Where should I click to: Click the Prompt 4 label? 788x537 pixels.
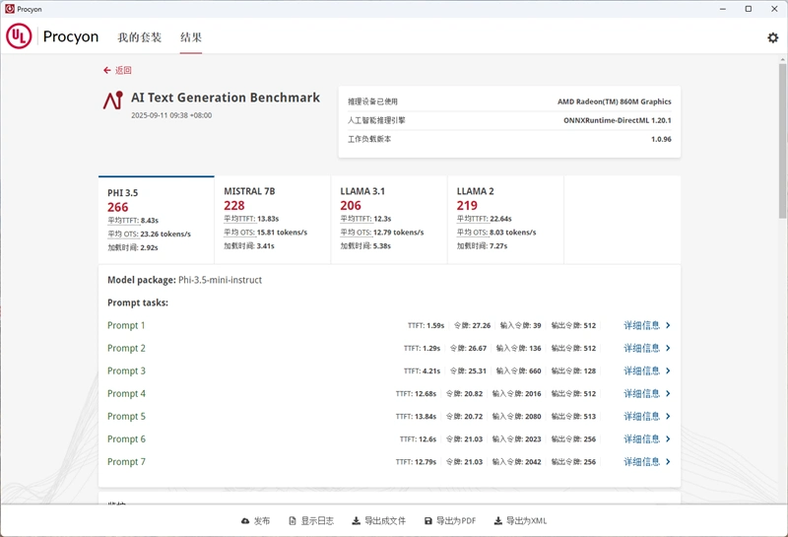point(126,394)
